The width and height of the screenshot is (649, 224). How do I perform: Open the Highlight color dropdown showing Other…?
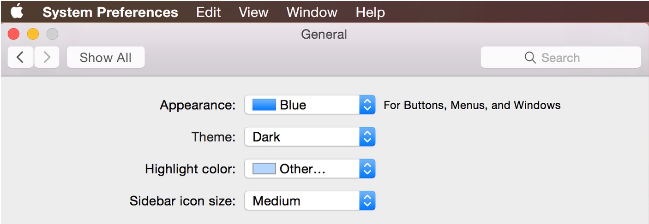[x=310, y=169]
